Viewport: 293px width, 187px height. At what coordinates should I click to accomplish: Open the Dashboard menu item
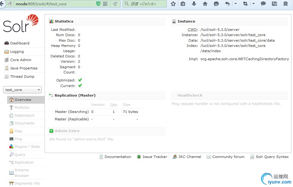click(x=19, y=43)
